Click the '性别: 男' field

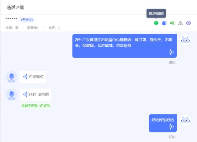12,28
